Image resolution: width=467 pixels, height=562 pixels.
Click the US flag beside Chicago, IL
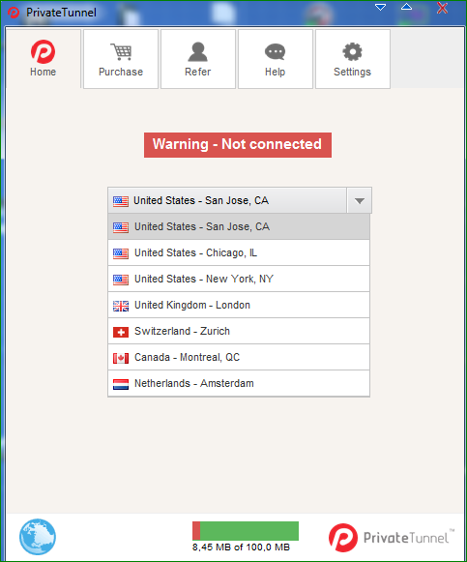tap(121, 253)
